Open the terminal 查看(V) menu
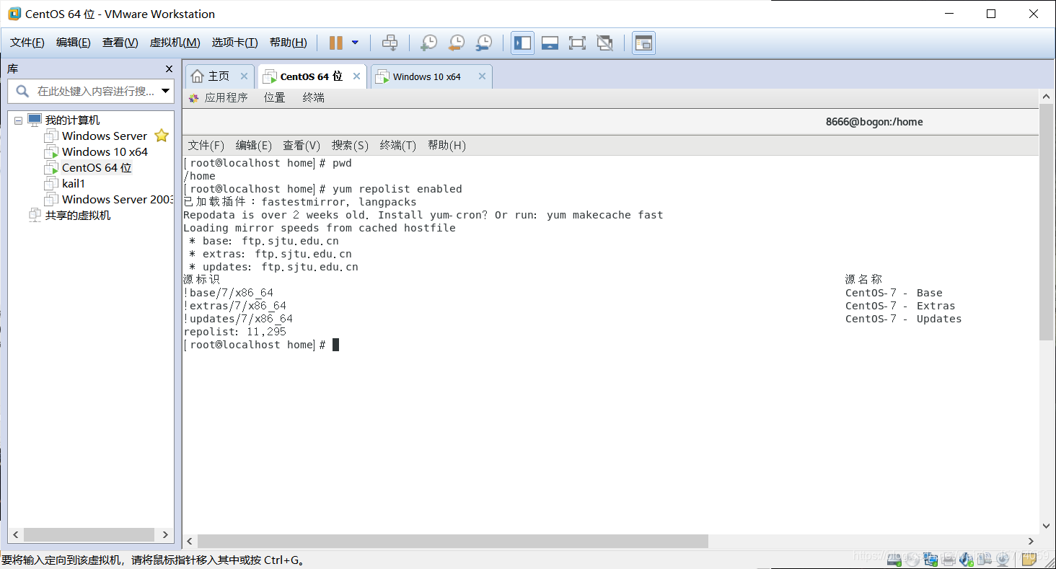Viewport: 1056px width, 569px height. [302, 145]
